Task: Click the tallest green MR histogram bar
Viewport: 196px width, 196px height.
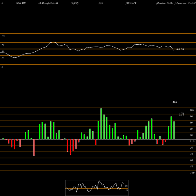Action: click(x=101, y=123)
